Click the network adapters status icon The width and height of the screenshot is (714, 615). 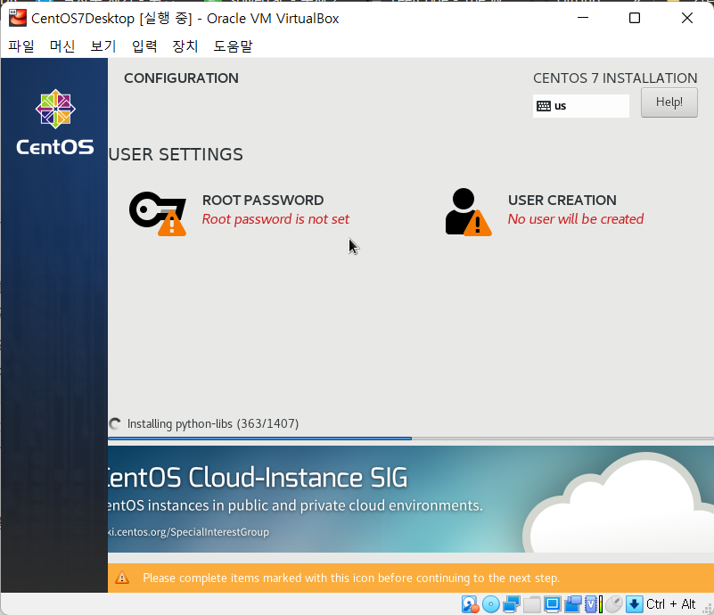[511, 604]
